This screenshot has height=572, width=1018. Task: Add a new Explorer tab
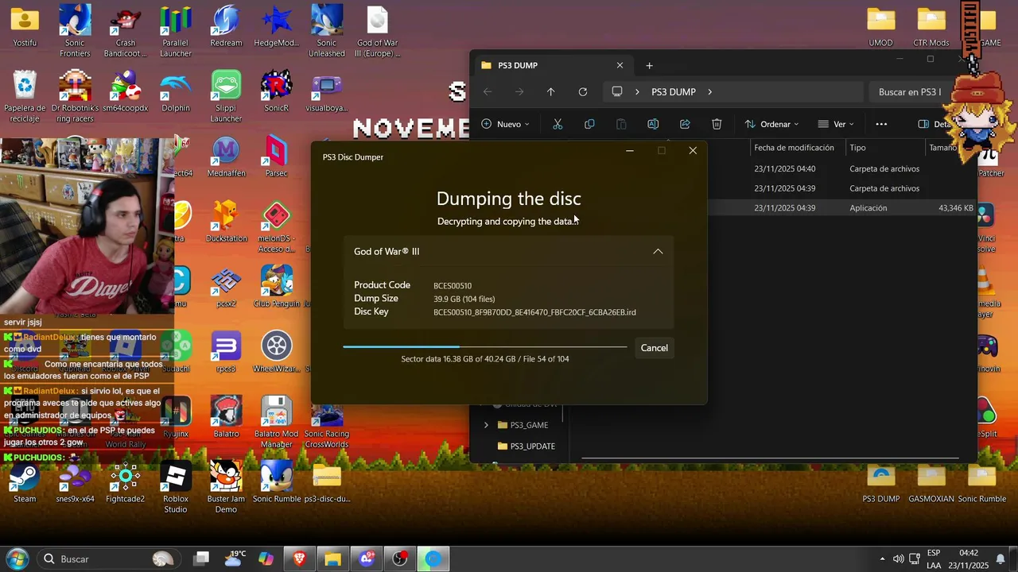(649, 65)
